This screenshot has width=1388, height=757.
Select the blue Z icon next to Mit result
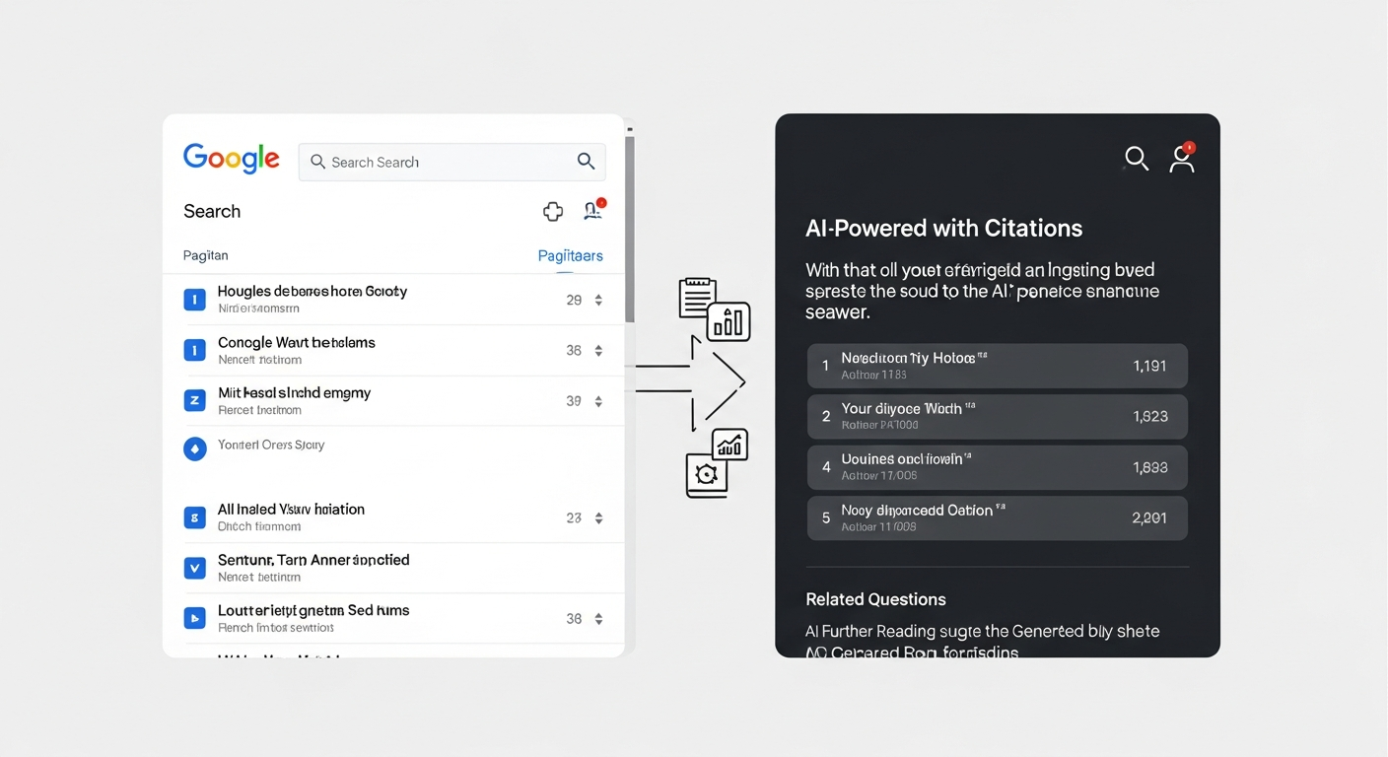click(x=194, y=400)
